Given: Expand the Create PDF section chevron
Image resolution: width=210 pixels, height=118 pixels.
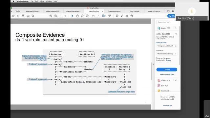Looking at the screenshot, I should coord(176,81).
